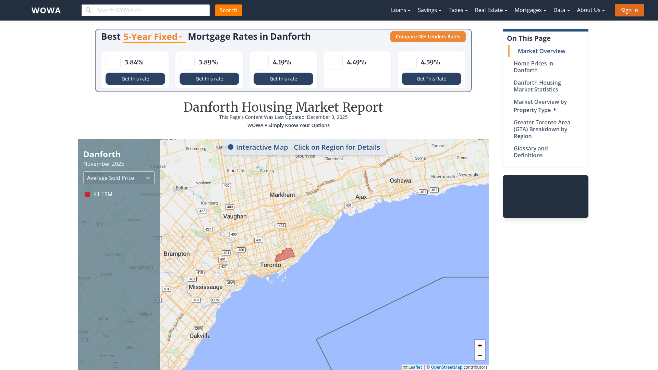Select the lender logo on the 3.84% card
Viewport: 658px width, 370px height.
click(113, 62)
